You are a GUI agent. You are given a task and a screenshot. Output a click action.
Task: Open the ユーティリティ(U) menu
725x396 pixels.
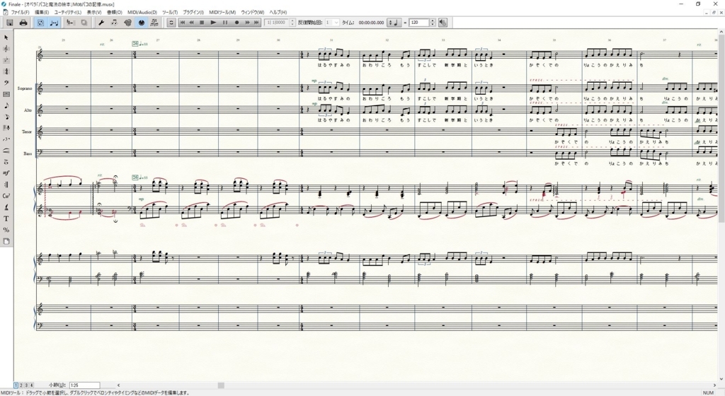67,12
